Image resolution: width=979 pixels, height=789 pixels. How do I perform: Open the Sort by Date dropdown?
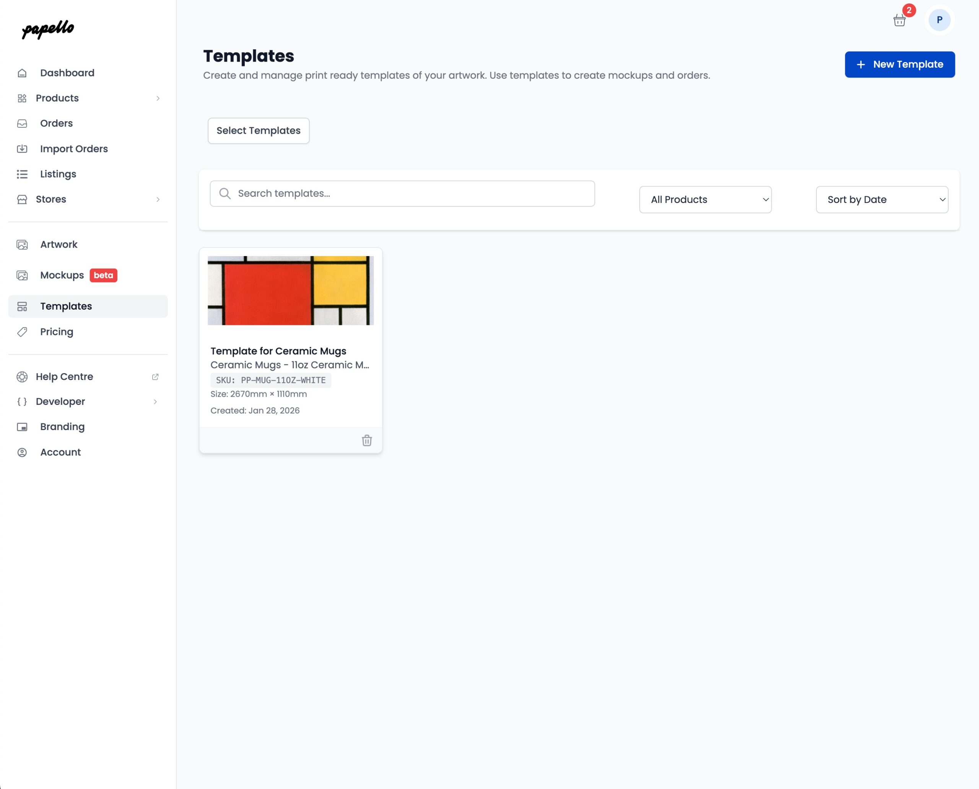881,200
